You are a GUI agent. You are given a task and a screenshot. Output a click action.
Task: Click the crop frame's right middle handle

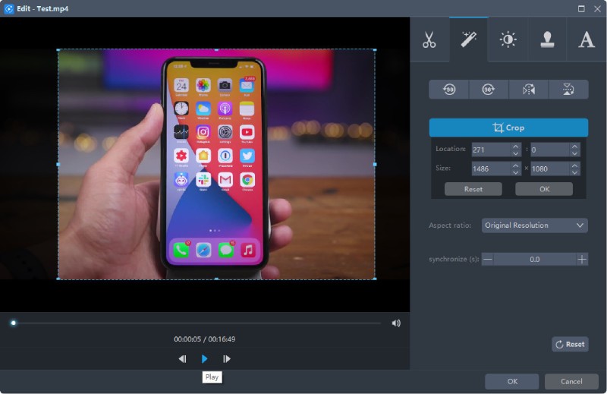[x=375, y=164]
